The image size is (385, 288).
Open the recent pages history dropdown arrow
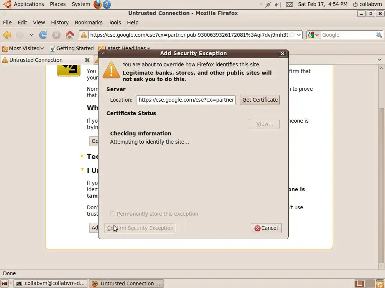coord(32,35)
